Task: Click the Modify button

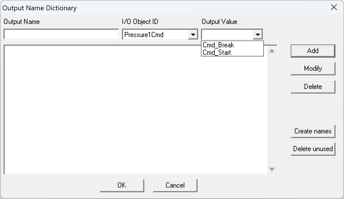Action: (313, 69)
